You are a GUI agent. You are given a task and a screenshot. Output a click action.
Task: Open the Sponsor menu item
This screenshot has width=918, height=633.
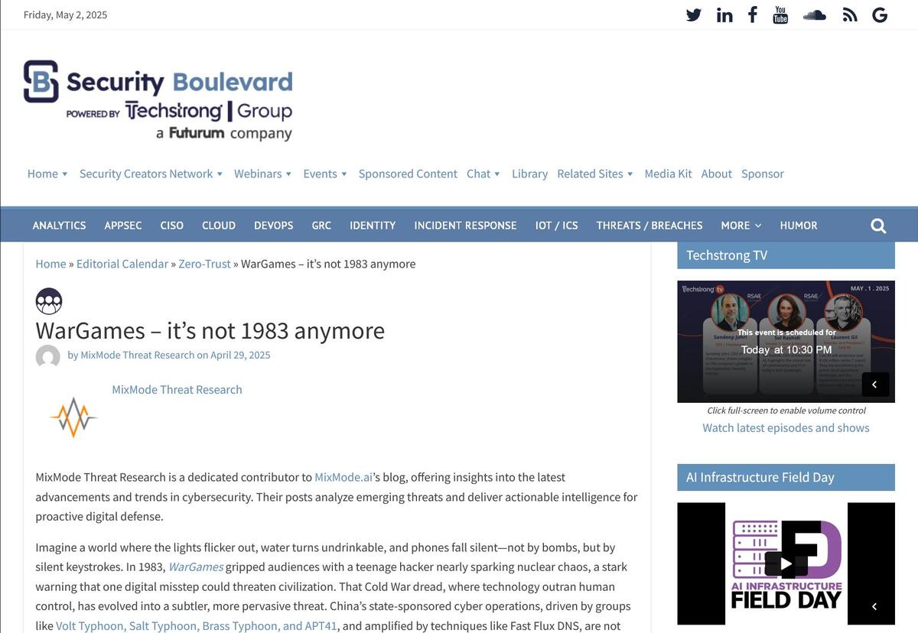pyautogui.click(x=762, y=174)
